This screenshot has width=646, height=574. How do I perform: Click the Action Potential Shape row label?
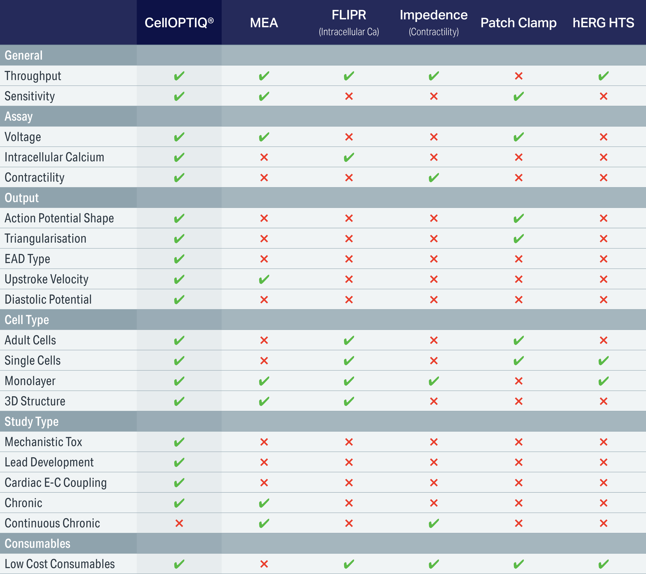click(59, 218)
